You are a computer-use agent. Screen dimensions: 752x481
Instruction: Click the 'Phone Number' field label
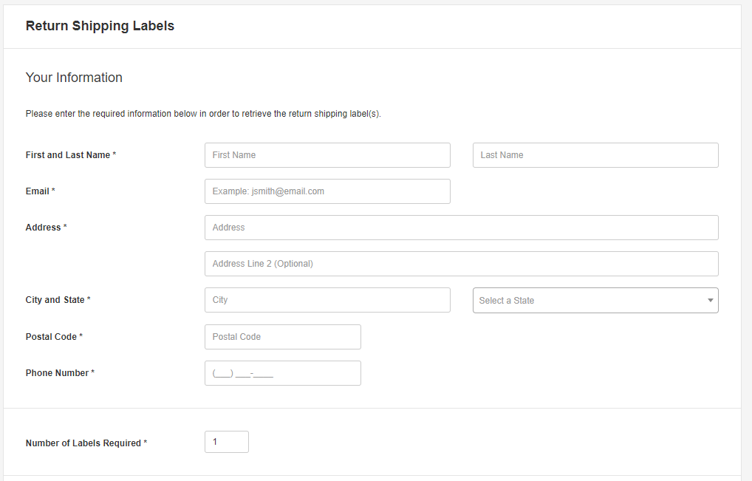tap(57, 373)
